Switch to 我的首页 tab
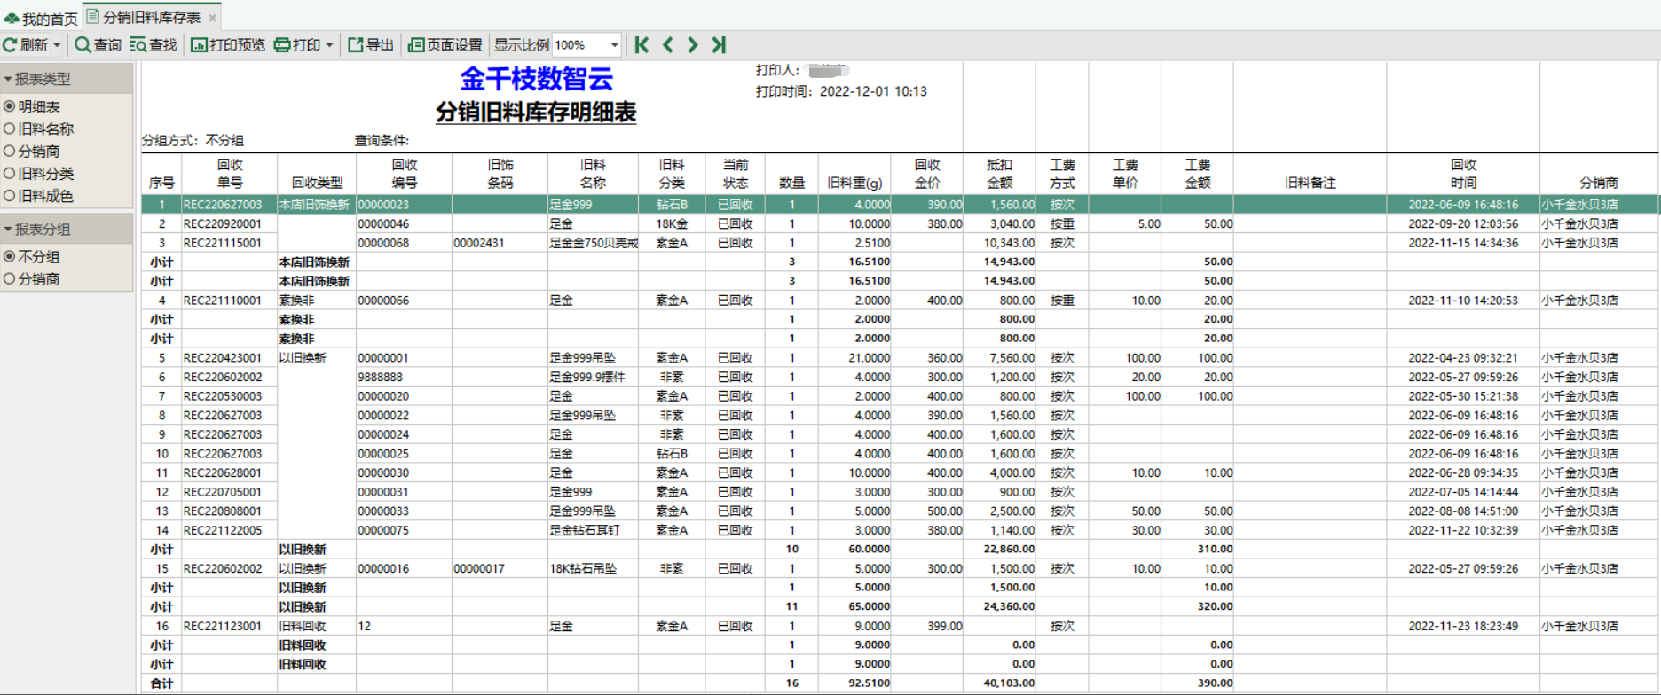The height and width of the screenshot is (695, 1661). (41, 18)
